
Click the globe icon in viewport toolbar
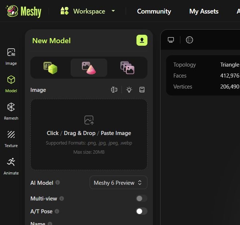190,40
